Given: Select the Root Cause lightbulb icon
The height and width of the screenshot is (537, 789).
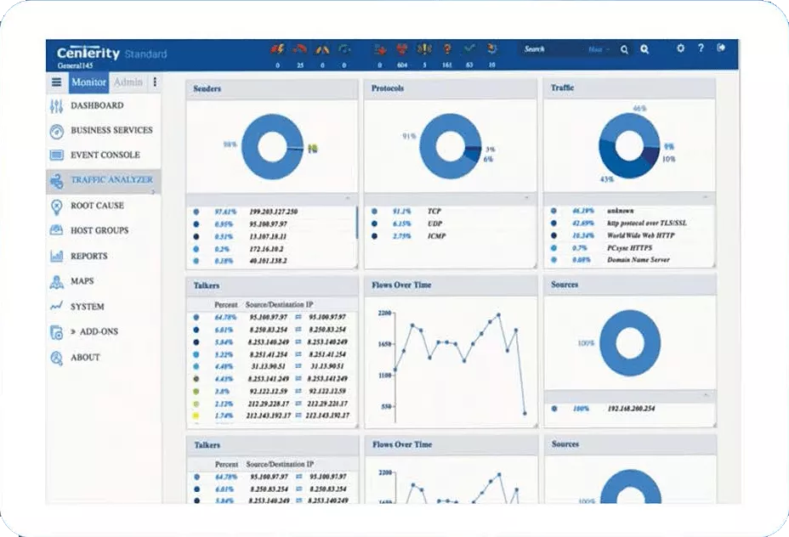Looking at the screenshot, I should click(57, 206).
